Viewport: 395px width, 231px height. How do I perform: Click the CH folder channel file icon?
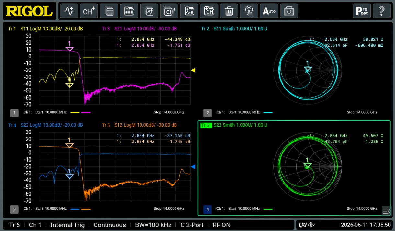(x=209, y=11)
